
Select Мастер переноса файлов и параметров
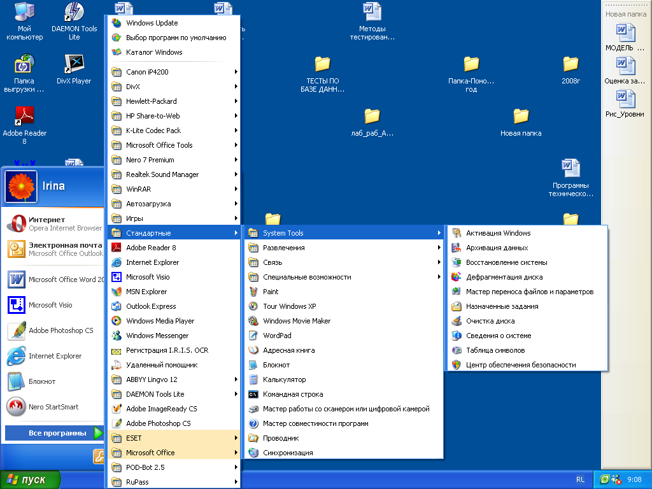click(528, 292)
